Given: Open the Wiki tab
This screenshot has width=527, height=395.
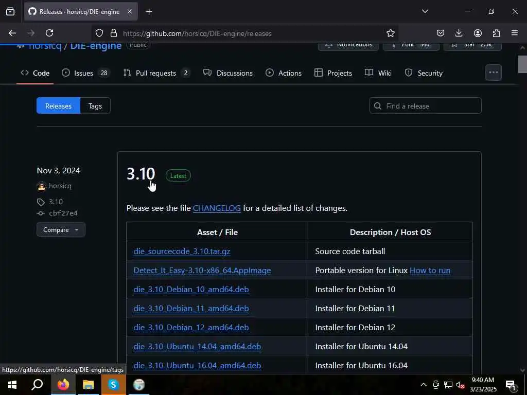Looking at the screenshot, I should coord(378,73).
